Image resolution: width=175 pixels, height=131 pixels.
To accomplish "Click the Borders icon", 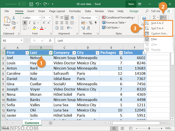I will [x=25, y=28].
